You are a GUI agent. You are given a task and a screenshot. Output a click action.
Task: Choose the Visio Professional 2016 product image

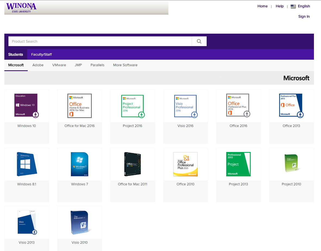click(x=185, y=106)
